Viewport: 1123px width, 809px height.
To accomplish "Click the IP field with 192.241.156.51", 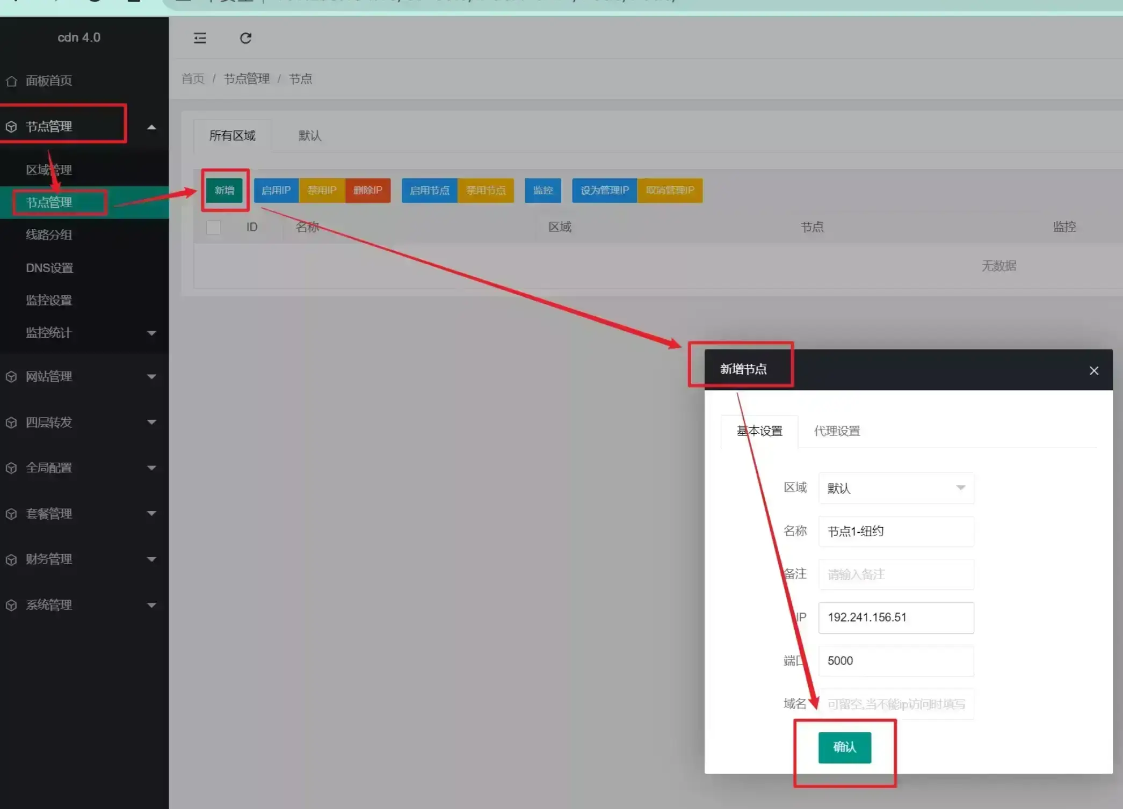I will pos(896,617).
